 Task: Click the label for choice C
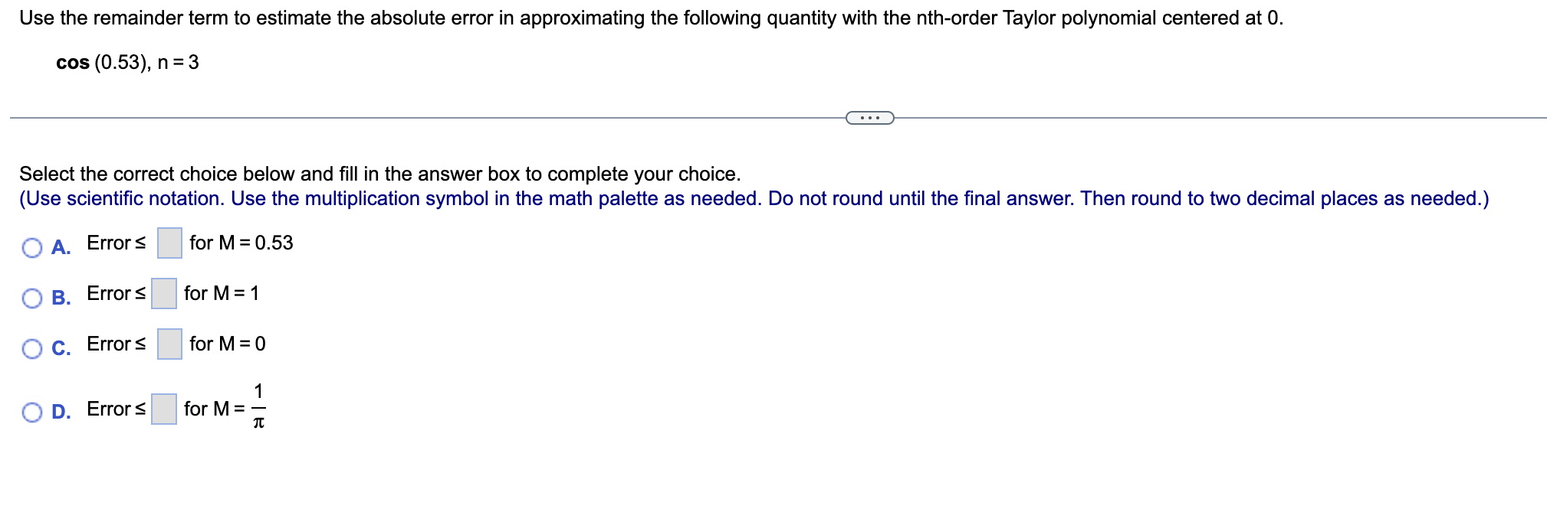pos(61,349)
